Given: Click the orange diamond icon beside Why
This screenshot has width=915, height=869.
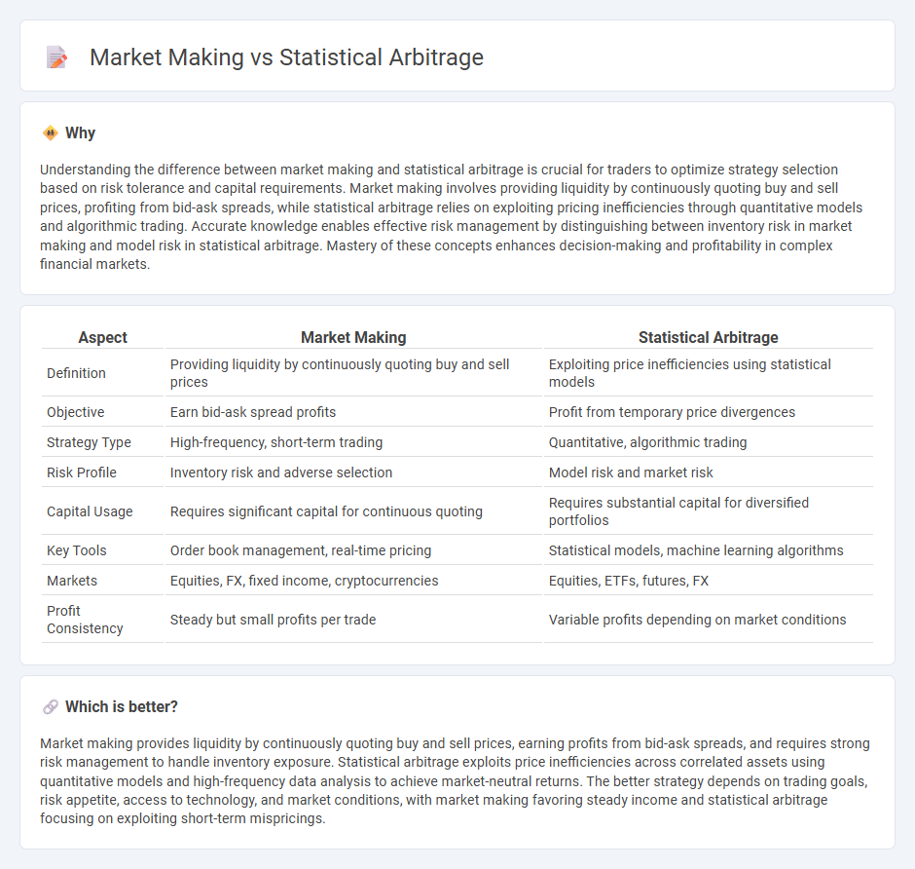Looking at the screenshot, I should coord(51,133).
